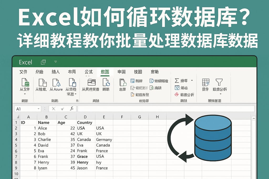Click the red diamond data analysis icon

177,94
